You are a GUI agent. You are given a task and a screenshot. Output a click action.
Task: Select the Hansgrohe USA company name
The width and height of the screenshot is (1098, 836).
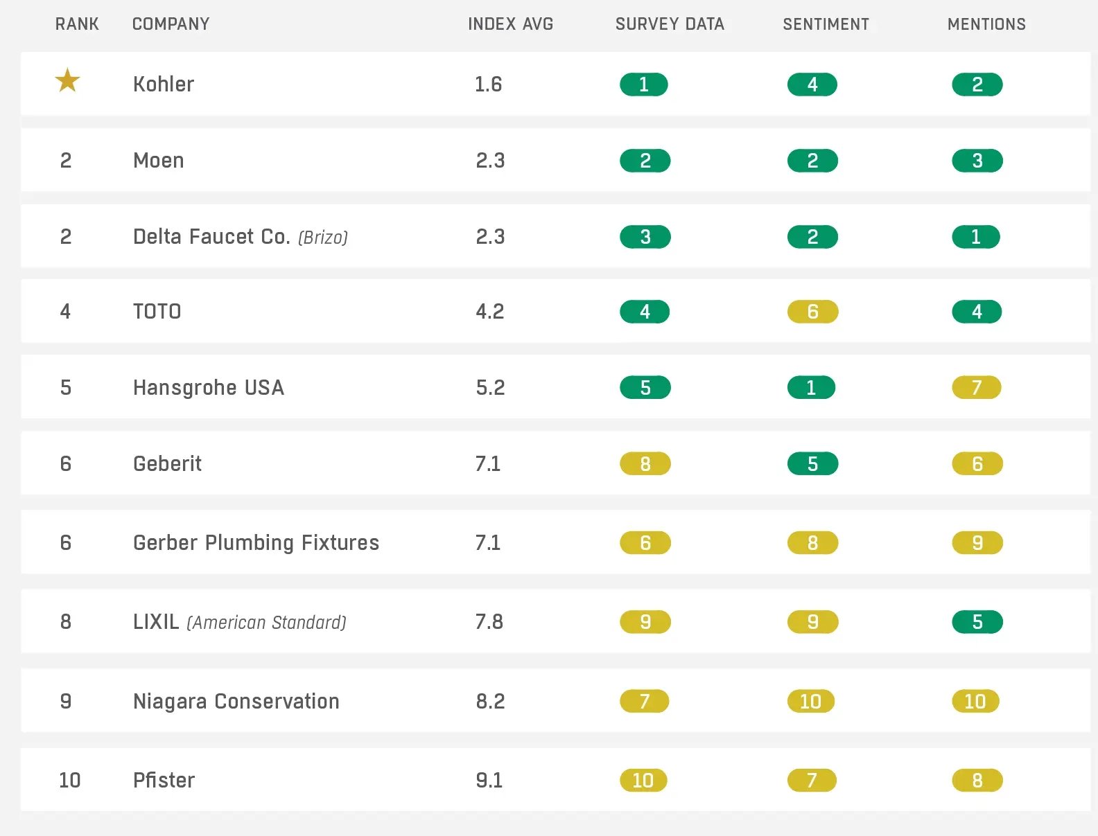tap(209, 388)
